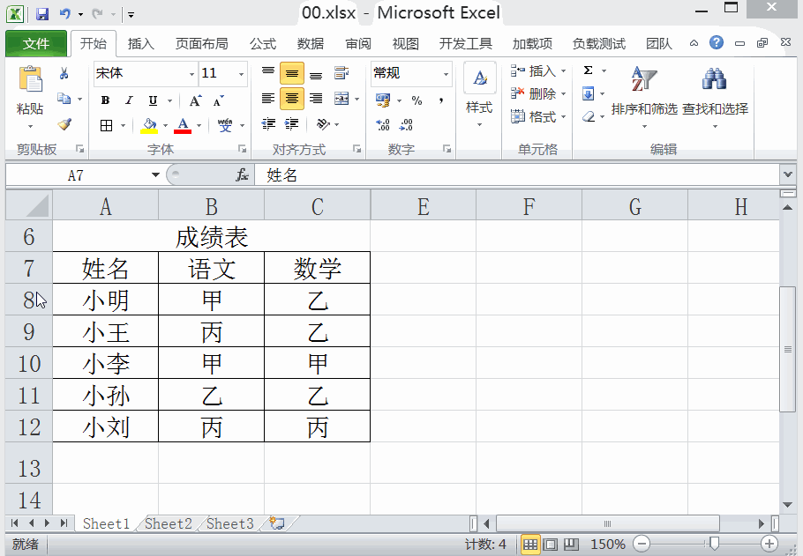Toggle italic formatting with the I icon
The image size is (803, 556).
[128, 100]
